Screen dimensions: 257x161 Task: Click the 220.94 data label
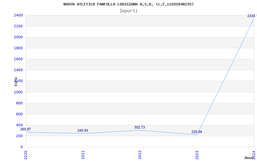[197, 132]
